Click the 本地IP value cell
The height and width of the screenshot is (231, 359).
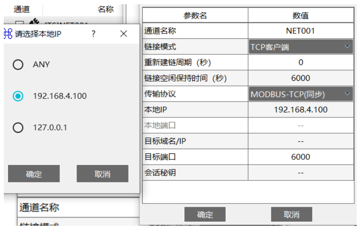[x=301, y=110]
